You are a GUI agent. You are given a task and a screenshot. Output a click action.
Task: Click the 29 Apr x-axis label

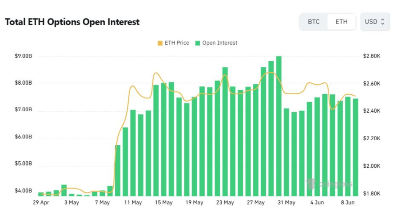[41, 202]
